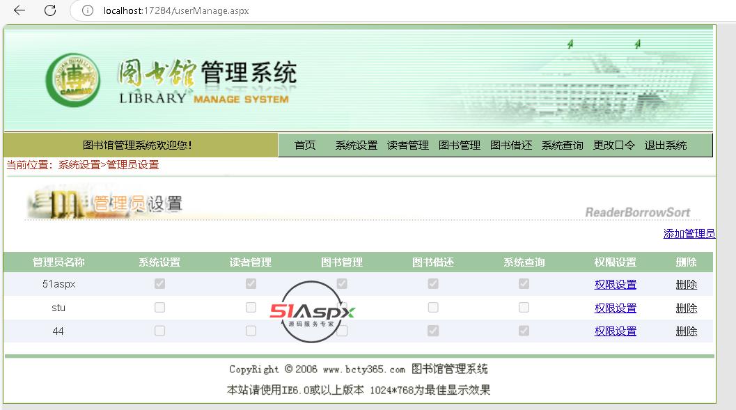Open the 首页 menu item

pos(304,145)
